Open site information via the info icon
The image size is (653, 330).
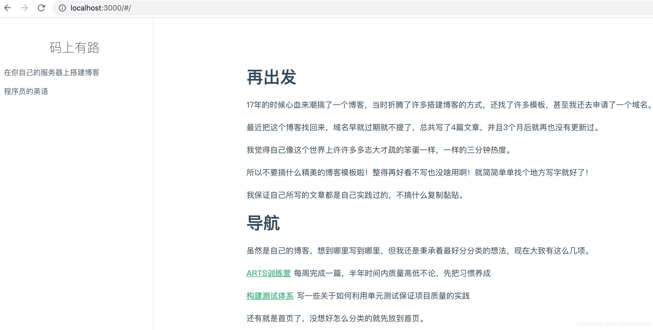click(x=62, y=8)
